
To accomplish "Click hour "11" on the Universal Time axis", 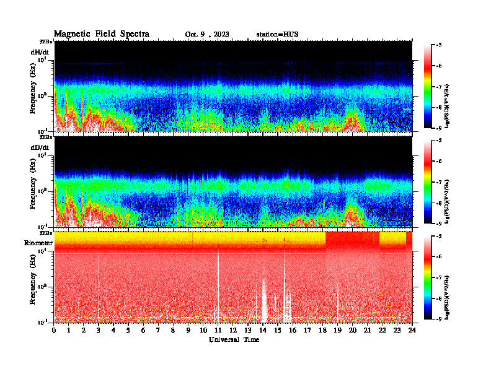I will 218,330.
